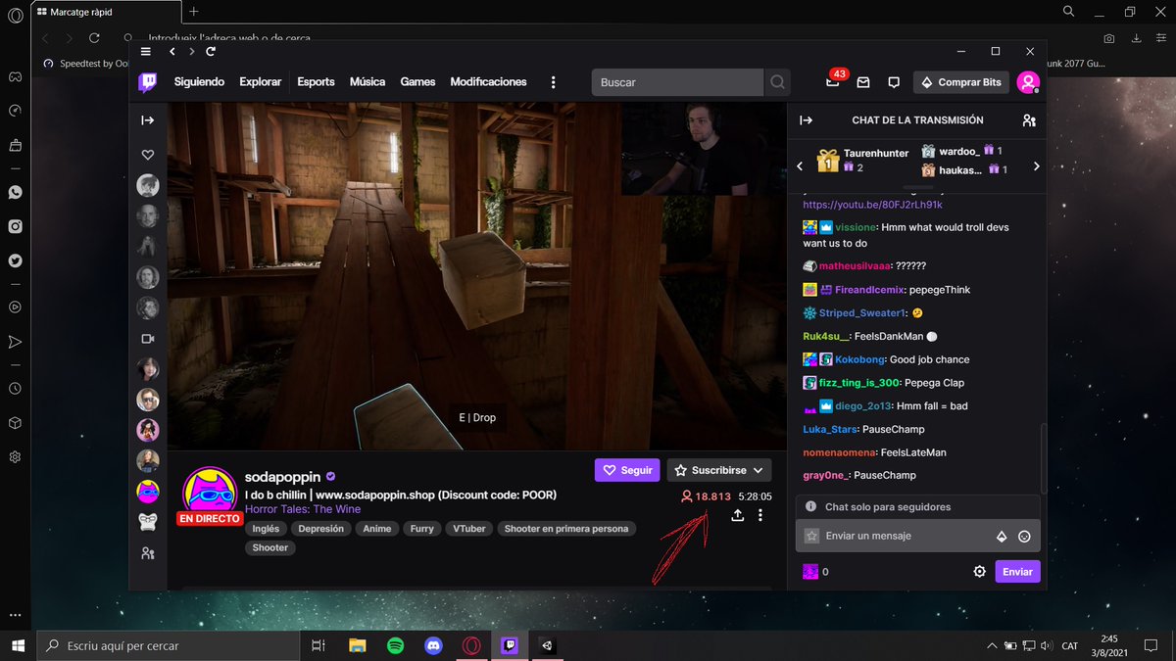The width and height of the screenshot is (1176, 661).
Task: Open the channel points icon
Action: (x=810, y=572)
